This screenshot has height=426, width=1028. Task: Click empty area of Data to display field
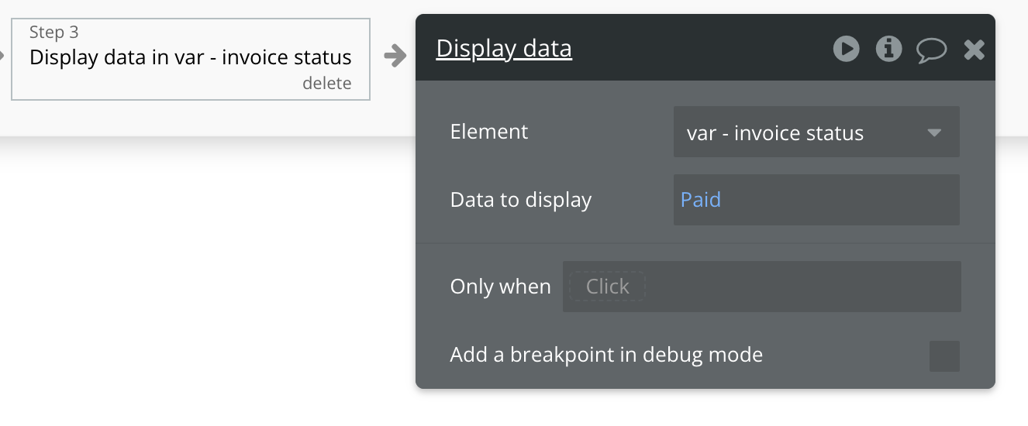pos(837,200)
